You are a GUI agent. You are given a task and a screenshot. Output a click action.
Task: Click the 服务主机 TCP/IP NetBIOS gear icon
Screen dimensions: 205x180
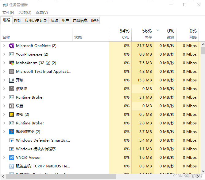pos(12,166)
